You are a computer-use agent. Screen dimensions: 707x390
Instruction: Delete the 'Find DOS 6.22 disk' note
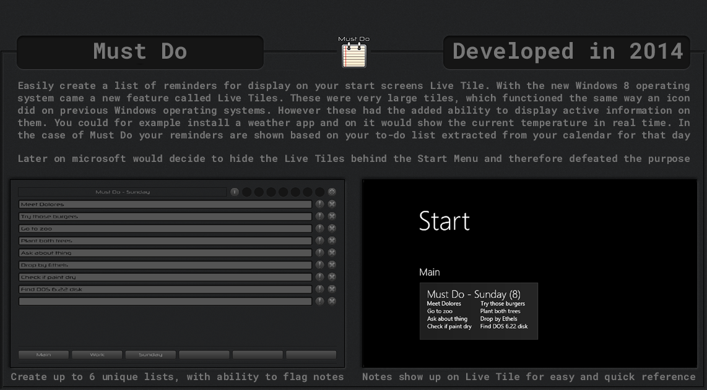(332, 289)
